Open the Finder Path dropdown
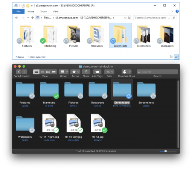The image size is (192, 173). (x=109, y=72)
